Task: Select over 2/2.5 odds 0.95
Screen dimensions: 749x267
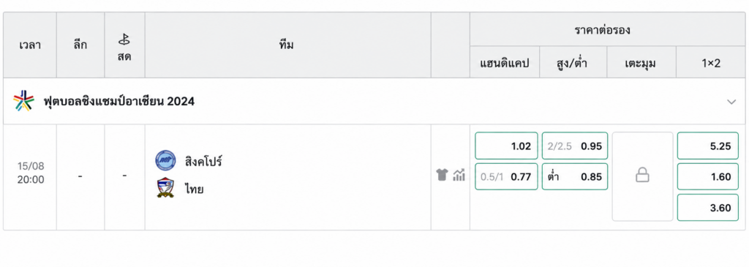Action: (x=575, y=146)
